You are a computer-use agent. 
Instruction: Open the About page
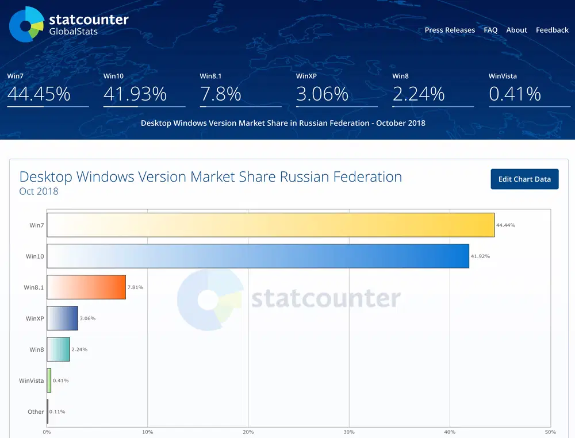pos(516,30)
